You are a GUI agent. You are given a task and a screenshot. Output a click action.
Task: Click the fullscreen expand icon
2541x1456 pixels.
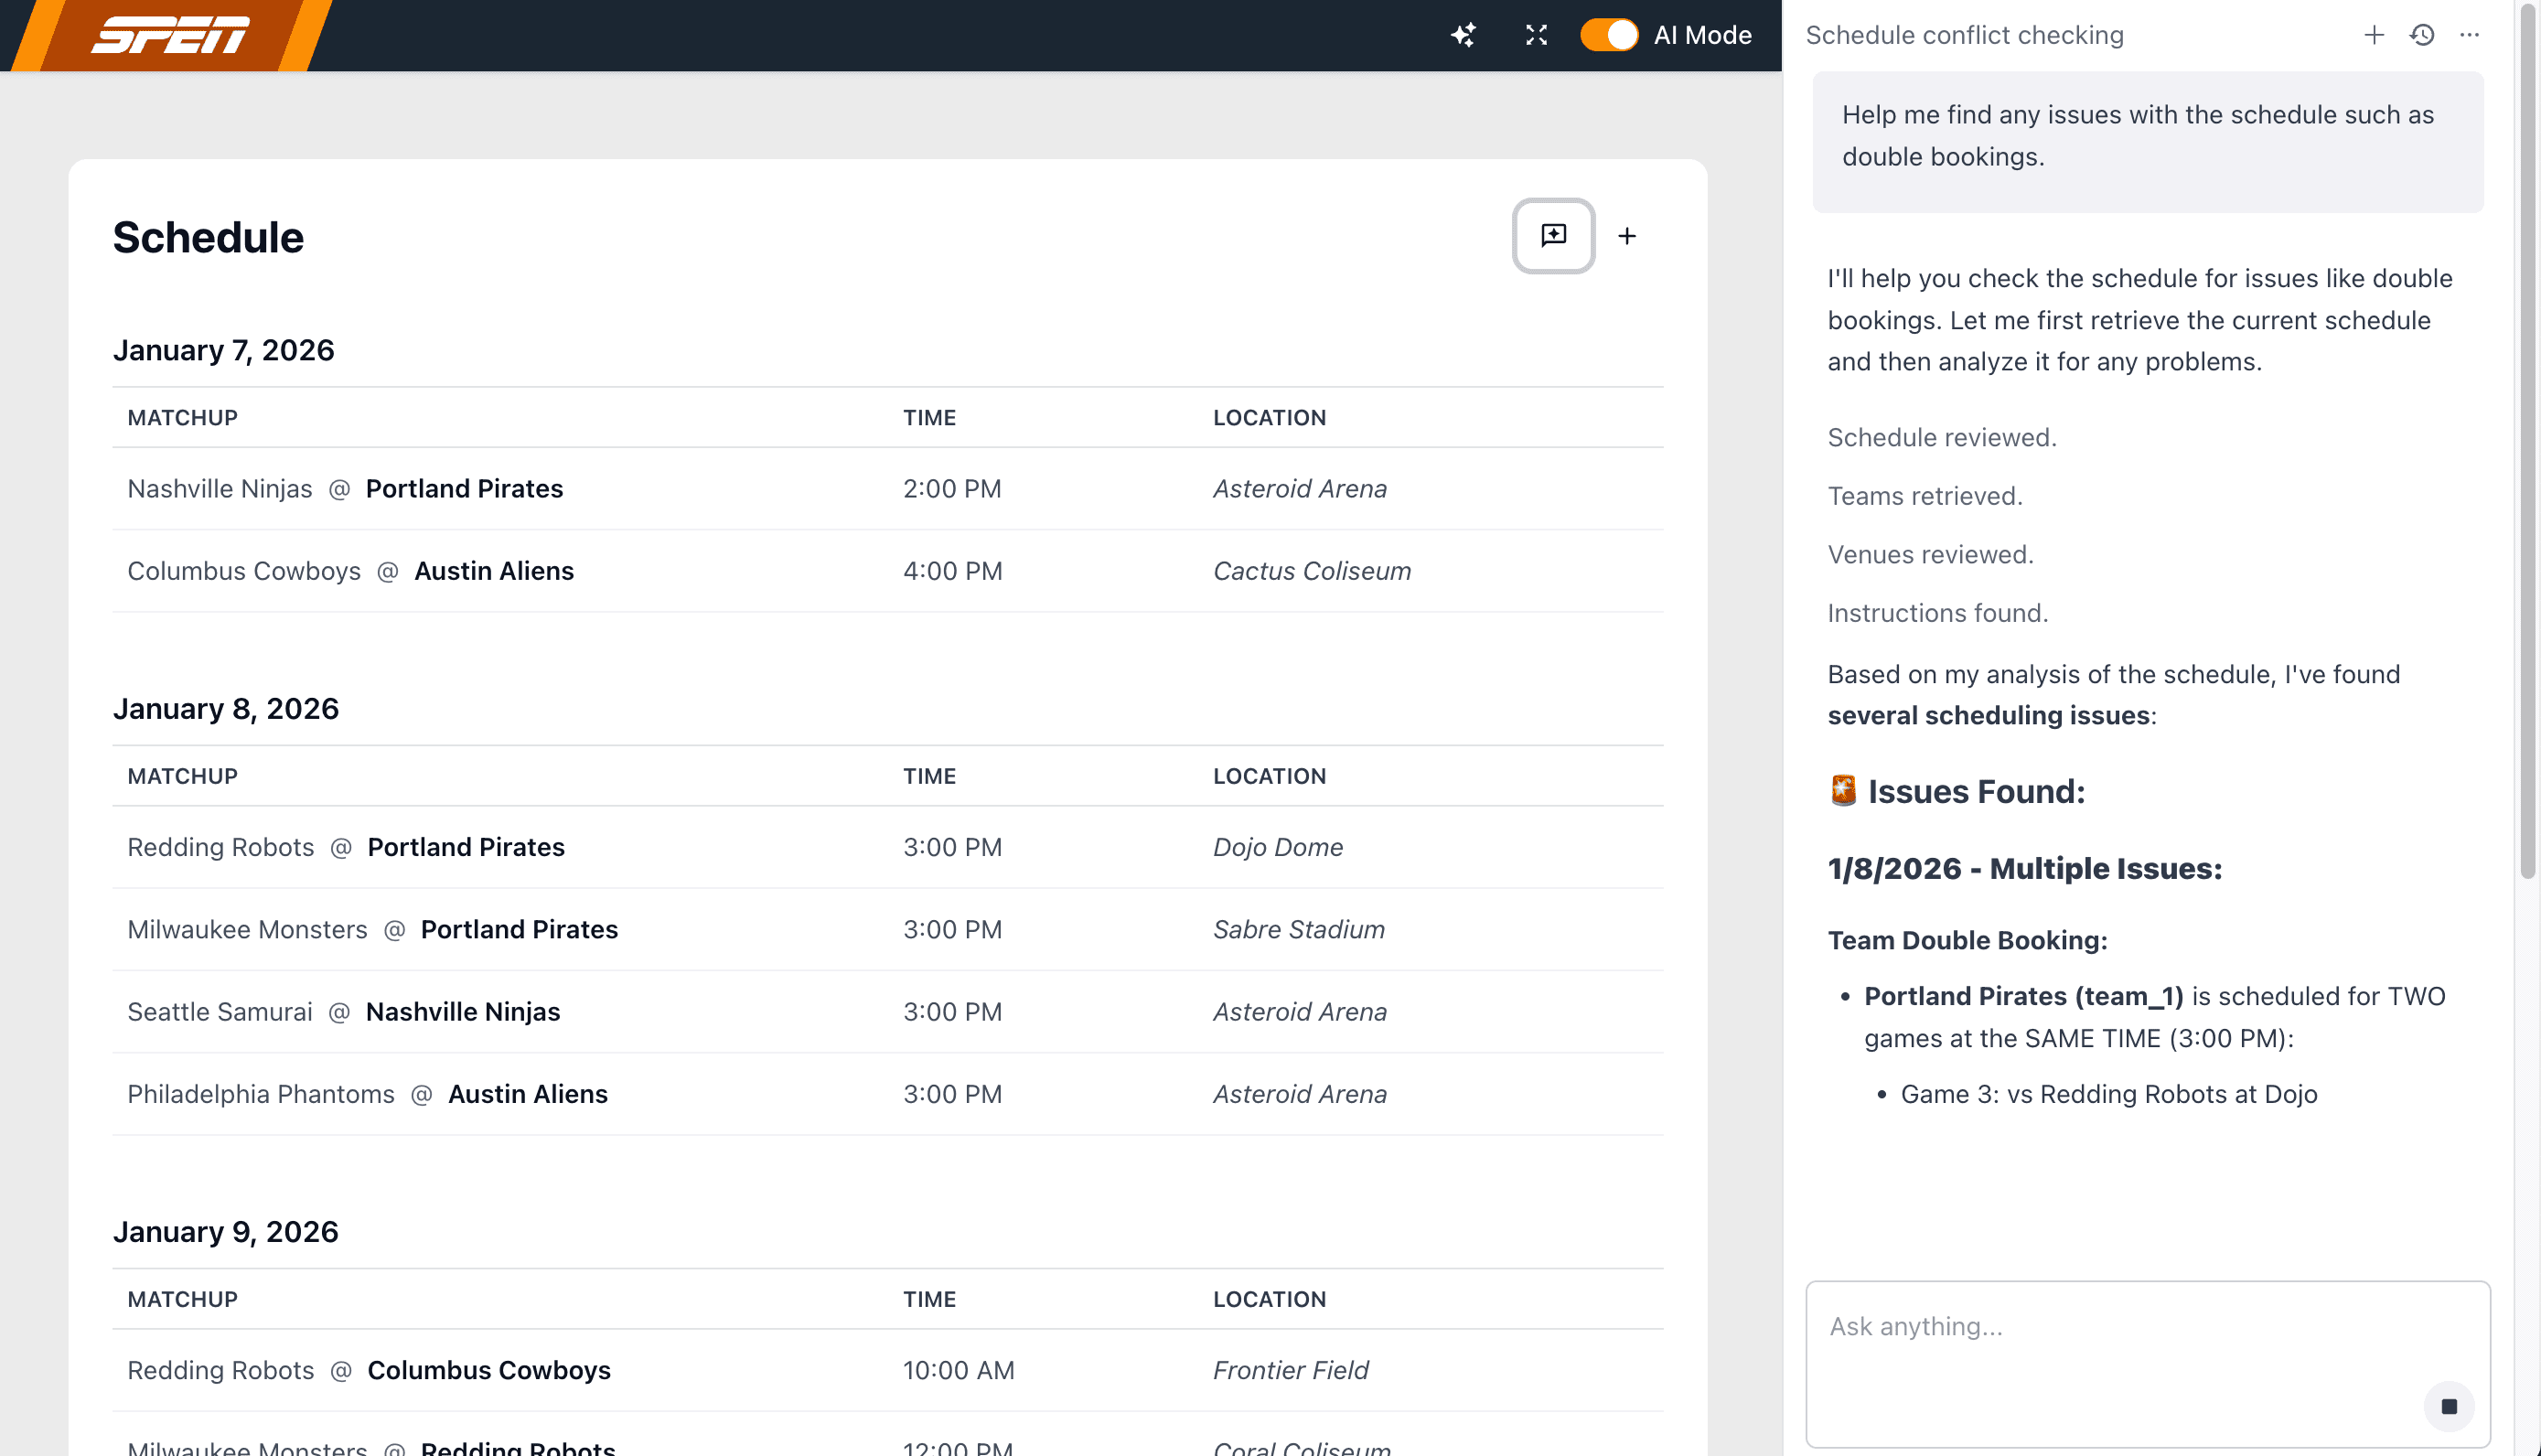[1536, 36]
